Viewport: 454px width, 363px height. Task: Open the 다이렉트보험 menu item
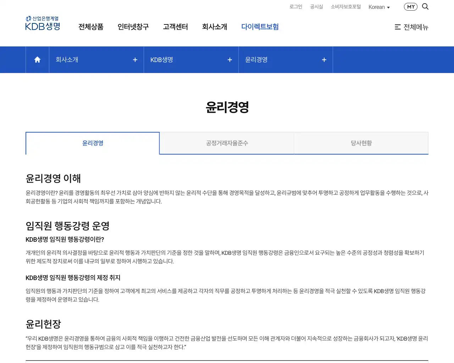coord(260,27)
